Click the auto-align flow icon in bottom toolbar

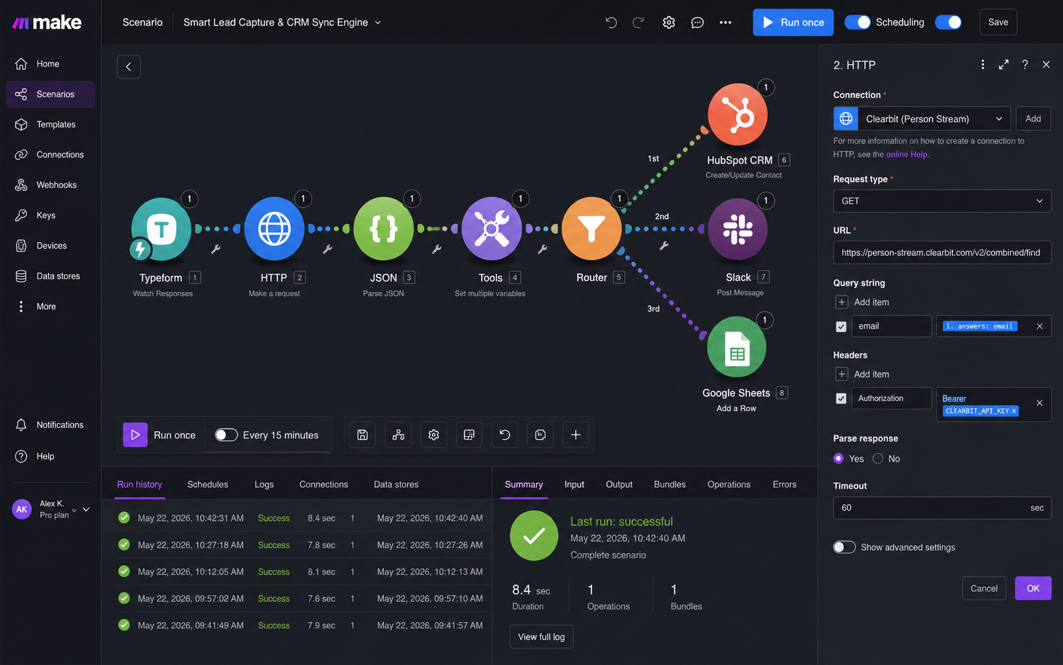pos(398,435)
